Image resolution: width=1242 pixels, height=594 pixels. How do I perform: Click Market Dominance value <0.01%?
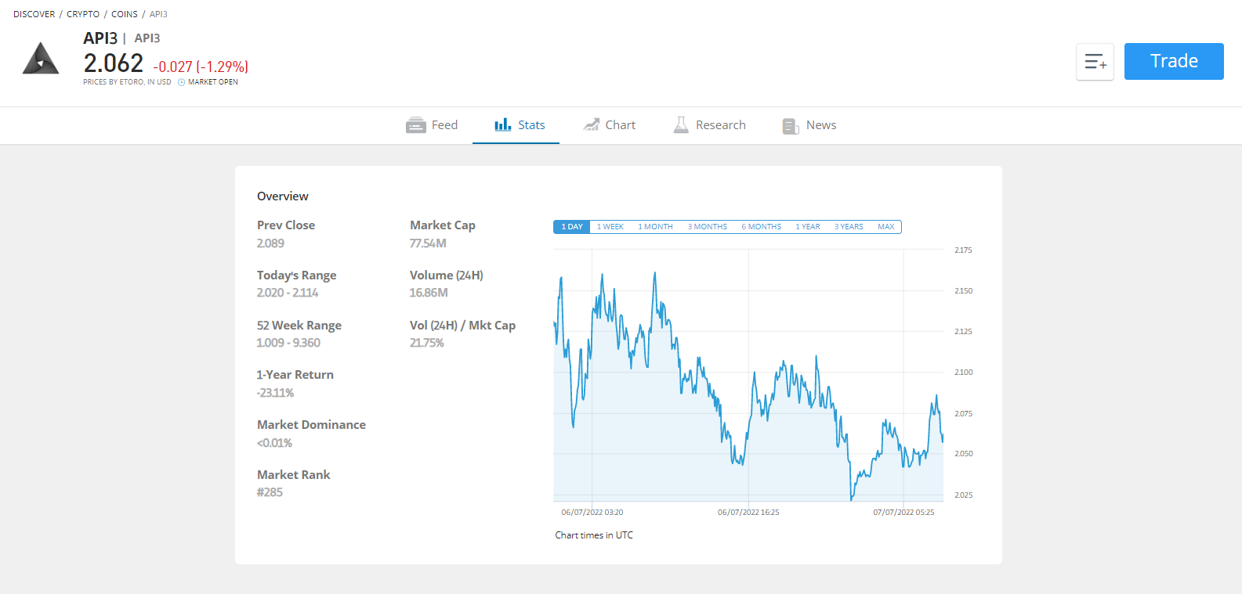(x=274, y=443)
